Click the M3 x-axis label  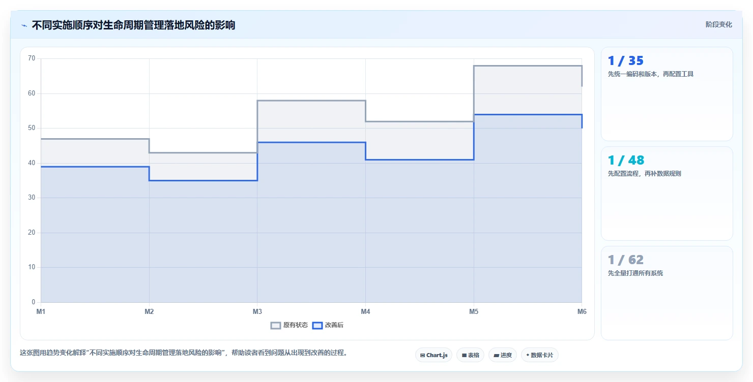click(257, 311)
